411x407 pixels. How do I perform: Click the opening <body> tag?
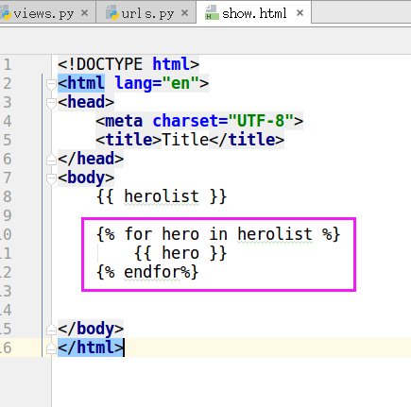86,178
